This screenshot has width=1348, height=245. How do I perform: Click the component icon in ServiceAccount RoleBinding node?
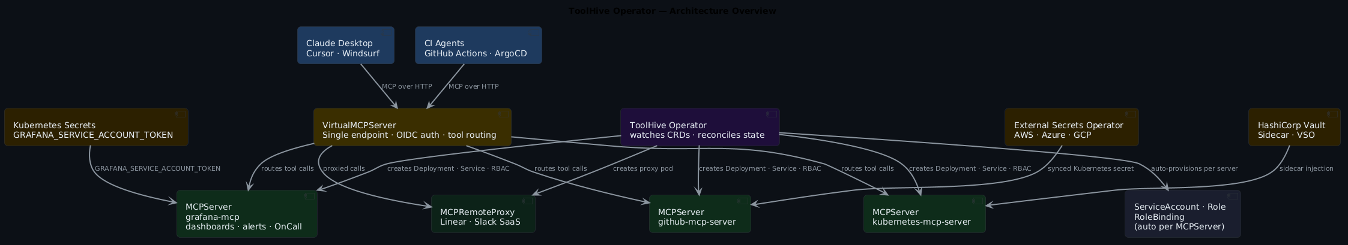coord(1233,196)
